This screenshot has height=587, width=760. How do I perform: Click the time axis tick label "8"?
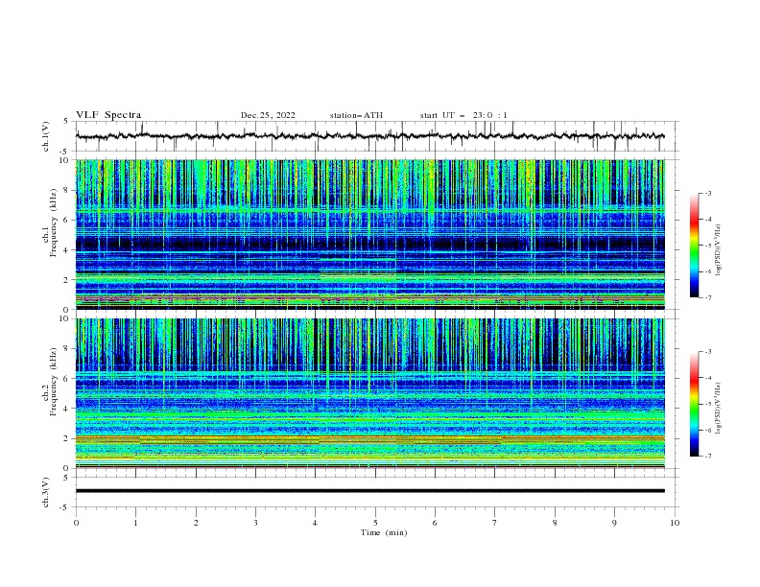point(555,523)
